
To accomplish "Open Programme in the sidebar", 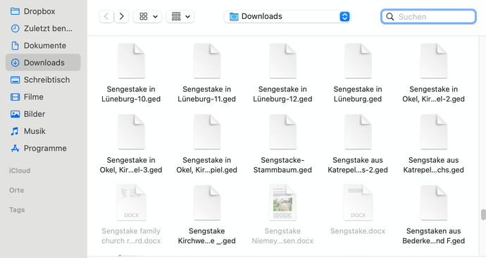I will (x=39, y=148).
